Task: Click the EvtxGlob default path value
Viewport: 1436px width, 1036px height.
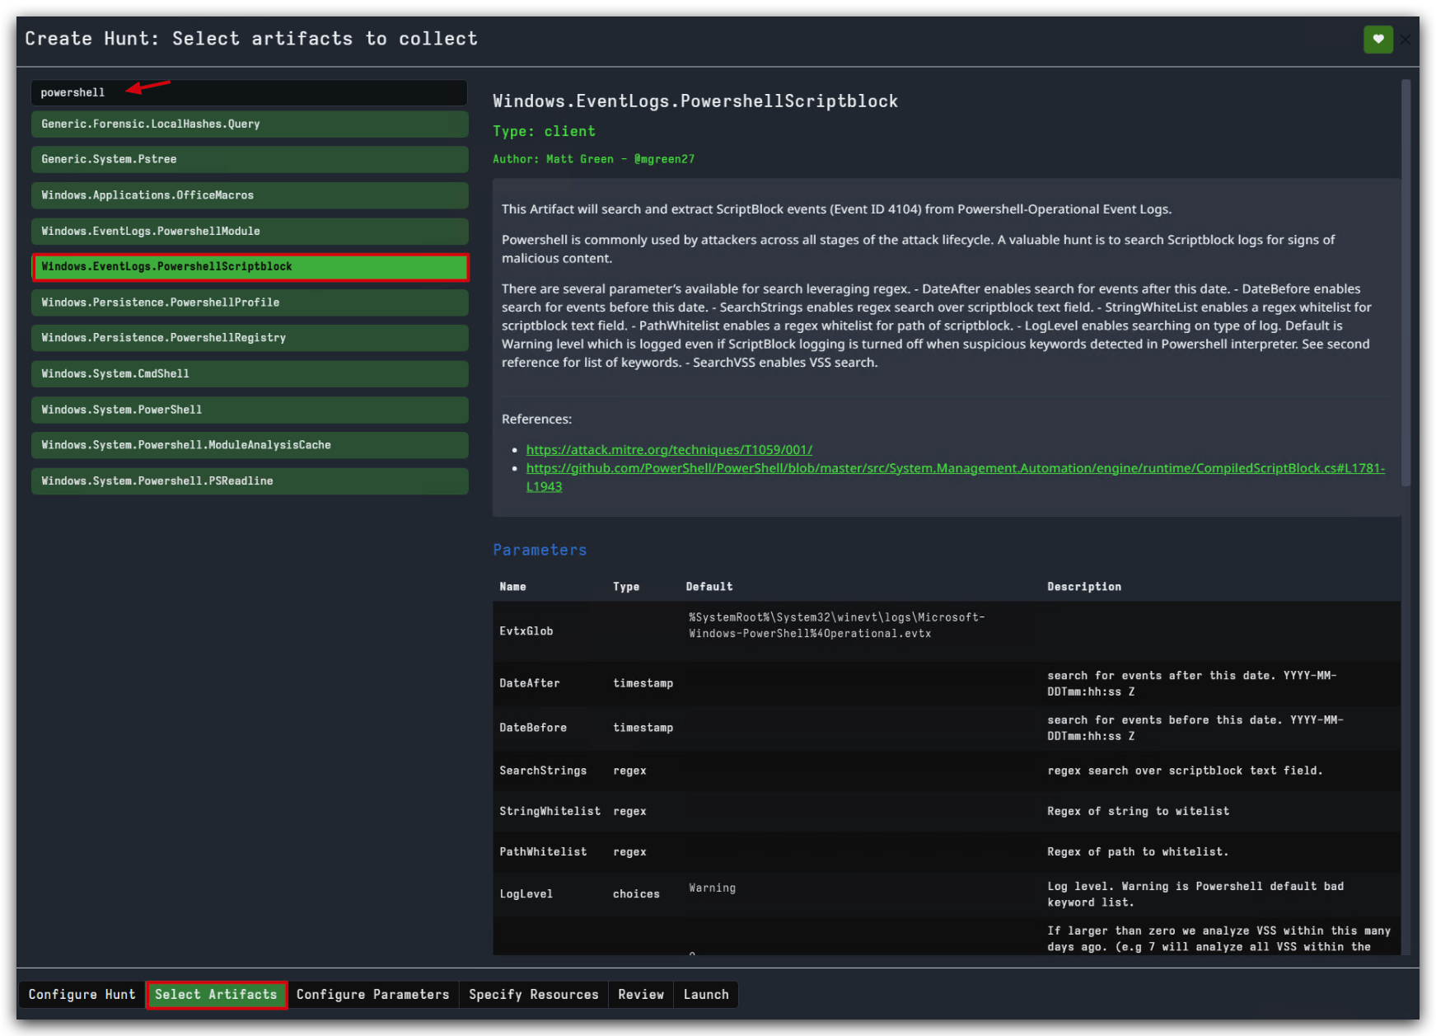Action: [837, 626]
